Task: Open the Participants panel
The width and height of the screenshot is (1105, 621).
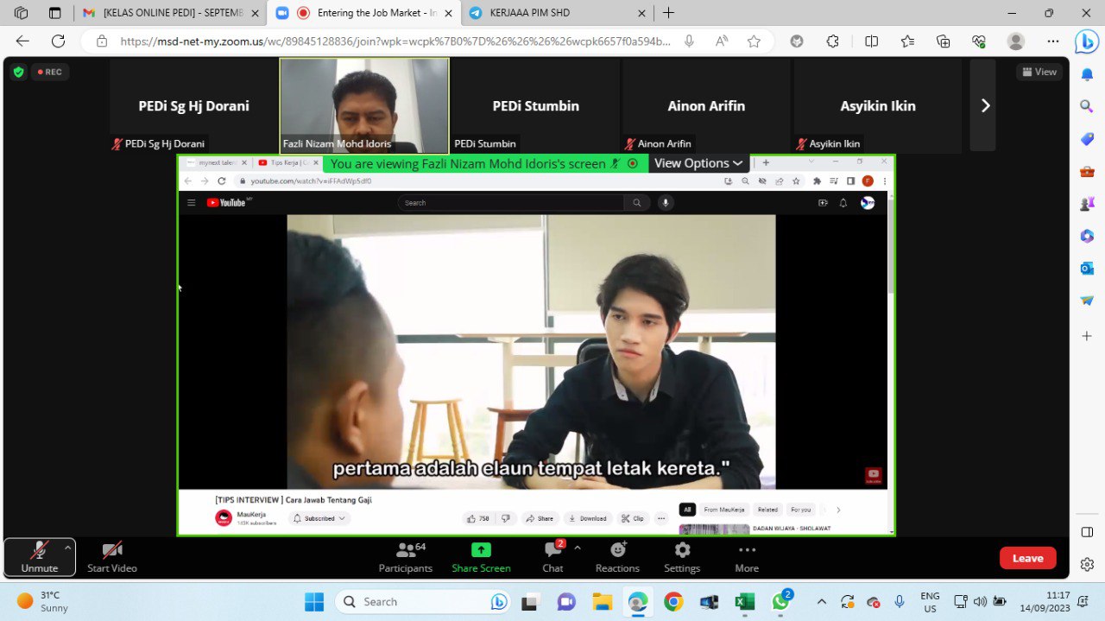Action: click(406, 557)
